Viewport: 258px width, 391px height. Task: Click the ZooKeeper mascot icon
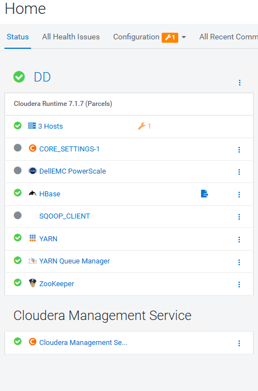pyautogui.click(x=32, y=283)
